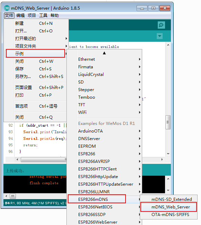Choose 打开... in the File menu

pyautogui.click(x=36, y=31)
